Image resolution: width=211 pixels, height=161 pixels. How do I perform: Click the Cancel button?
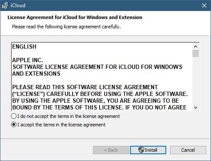click(x=188, y=150)
